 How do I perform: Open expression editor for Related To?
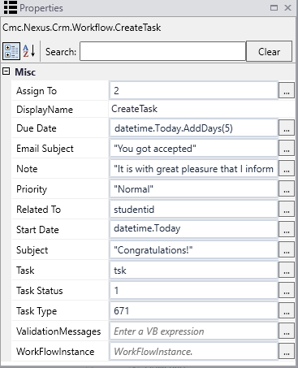pos(287,210)
